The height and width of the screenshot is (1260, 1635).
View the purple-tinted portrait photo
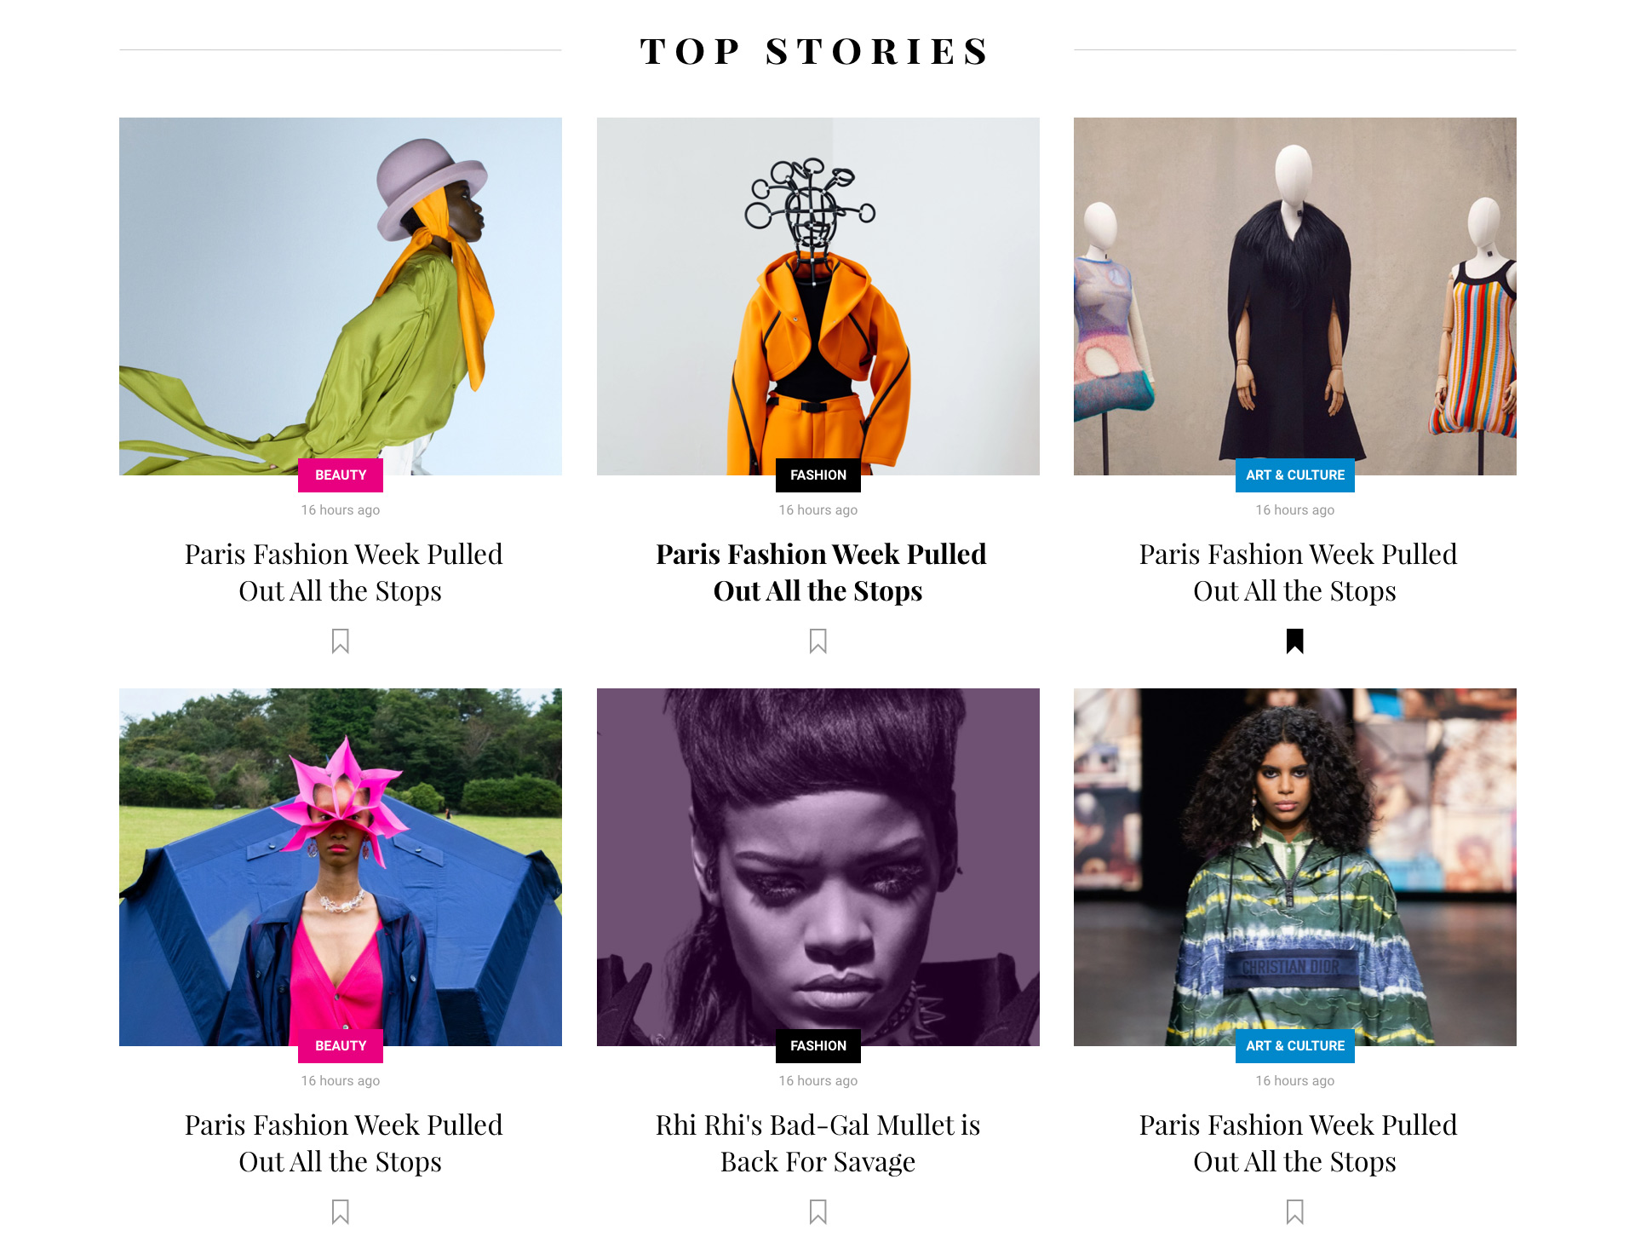(x=817, y=867)
